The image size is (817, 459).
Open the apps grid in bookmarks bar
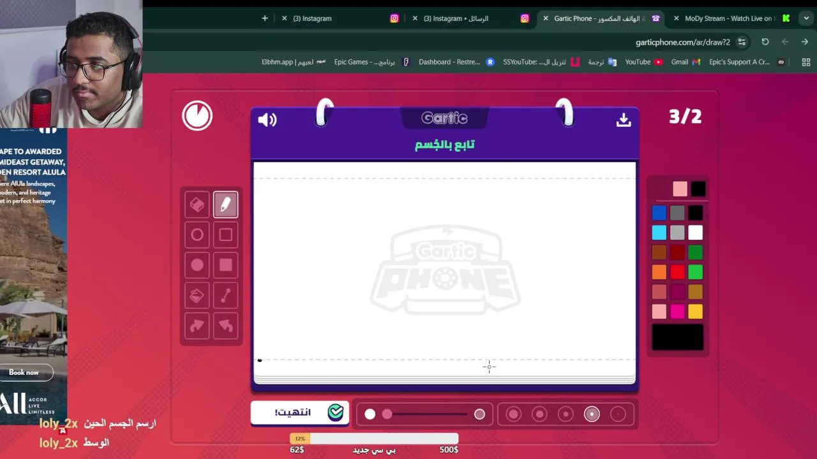tap(806, 62)
